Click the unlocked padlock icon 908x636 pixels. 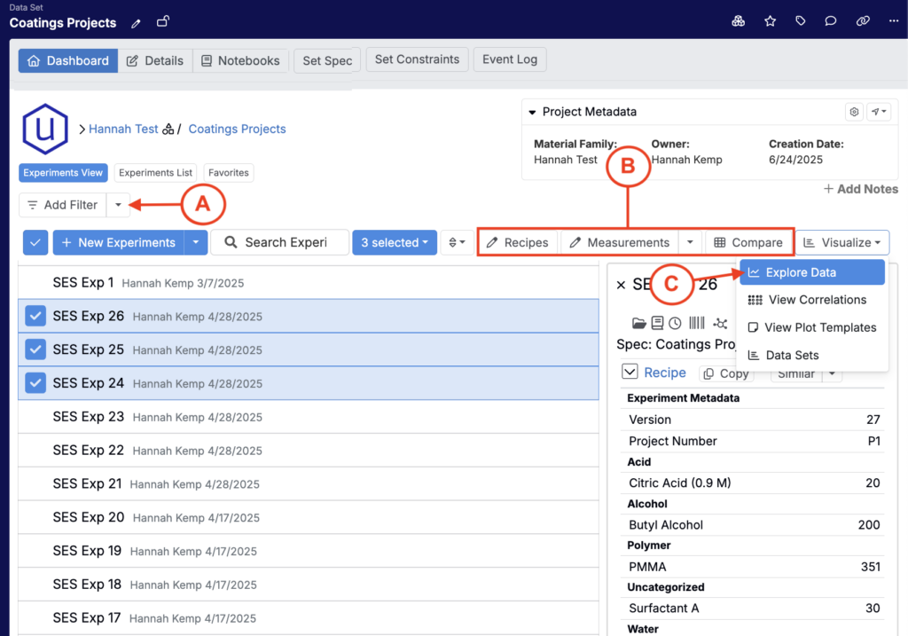pyautogui.click(x=163, y=21)
